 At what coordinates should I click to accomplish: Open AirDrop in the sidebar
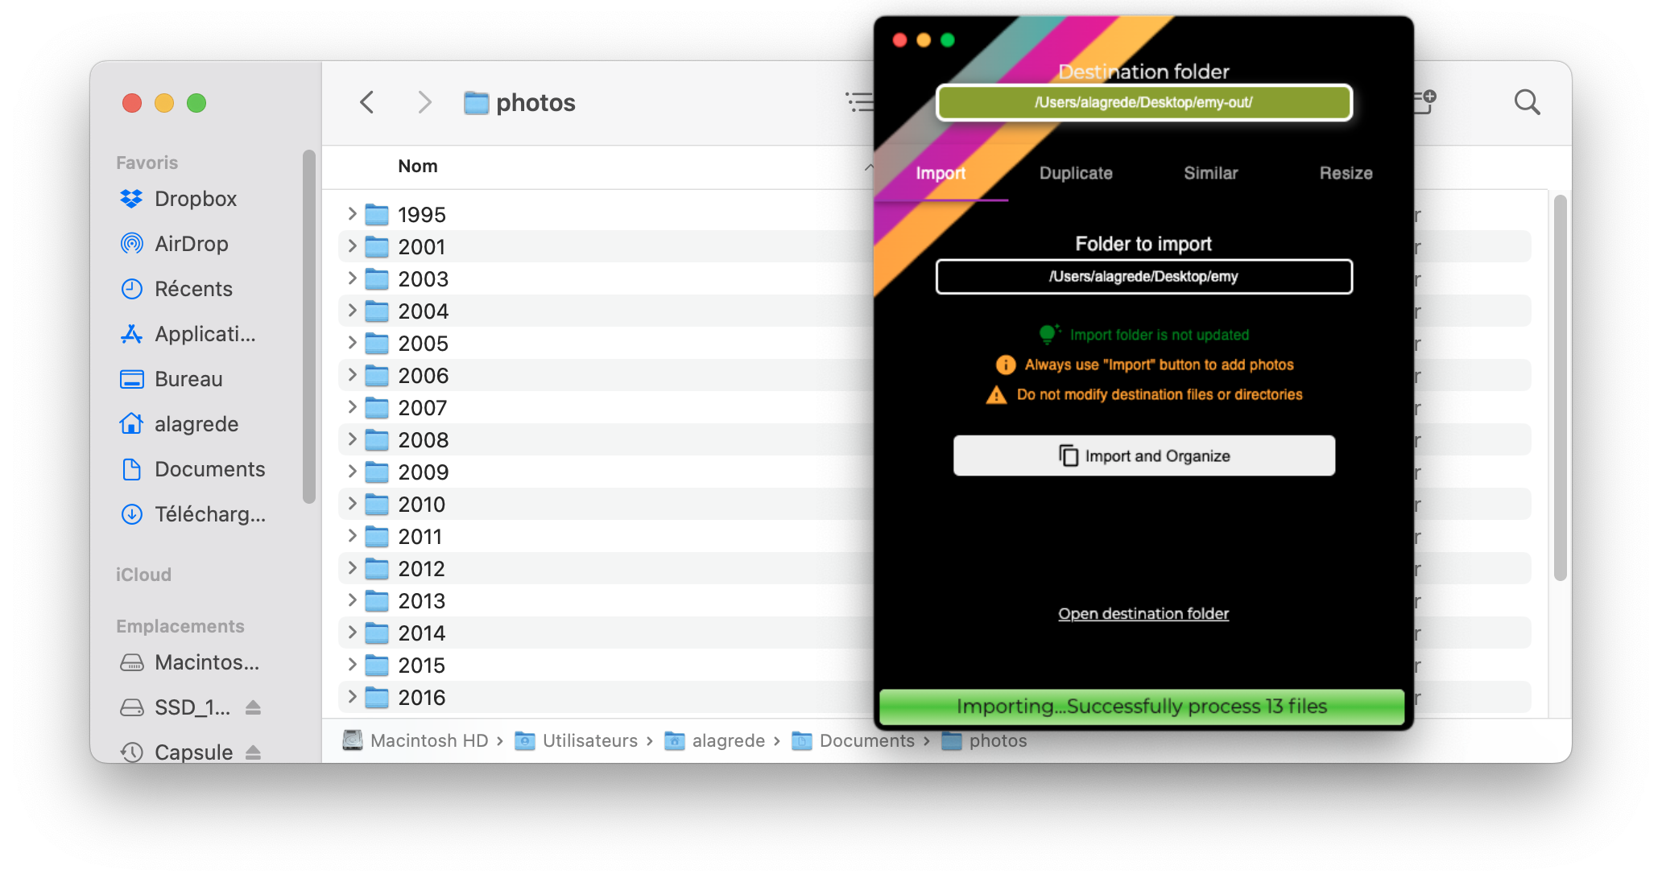coord(191,244)
